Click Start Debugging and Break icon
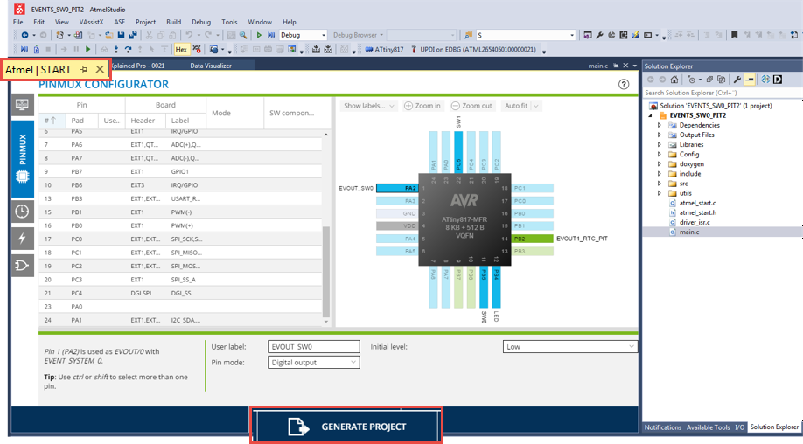The height and width of the screenshot is (444, 803). click(x=271, y=35)
